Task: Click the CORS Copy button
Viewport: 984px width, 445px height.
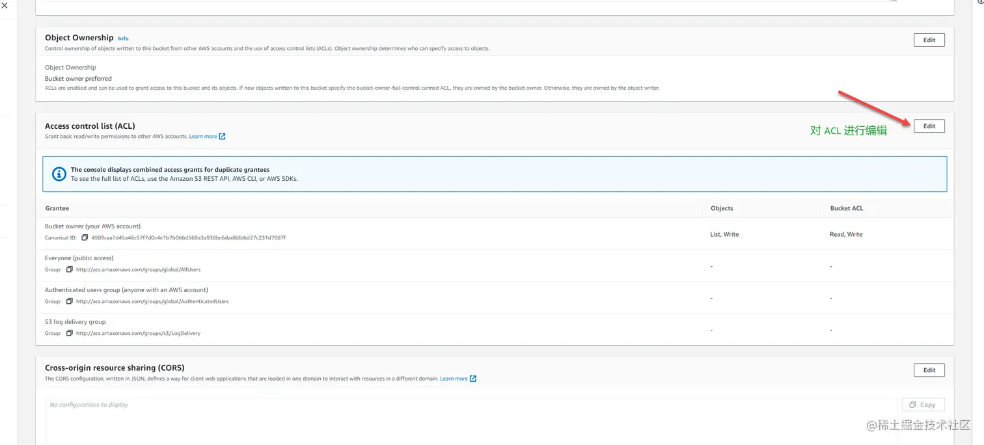Action: coord(923,405)
